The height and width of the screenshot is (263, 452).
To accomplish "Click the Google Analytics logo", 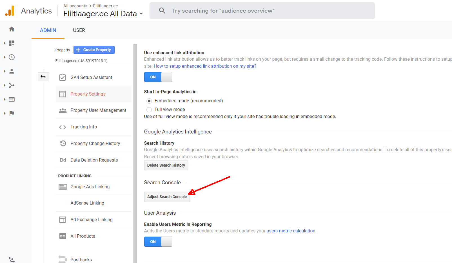I will [x=10, y=11].
